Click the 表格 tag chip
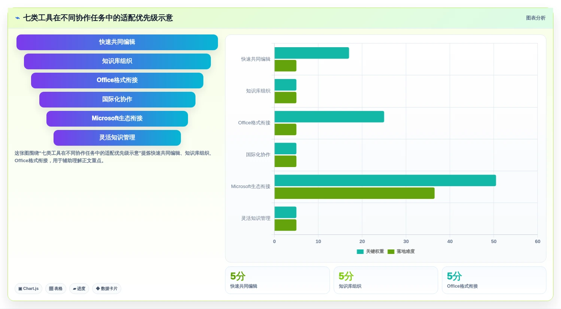The width and height of the screenshot is (561, 309). pos(56,289)
